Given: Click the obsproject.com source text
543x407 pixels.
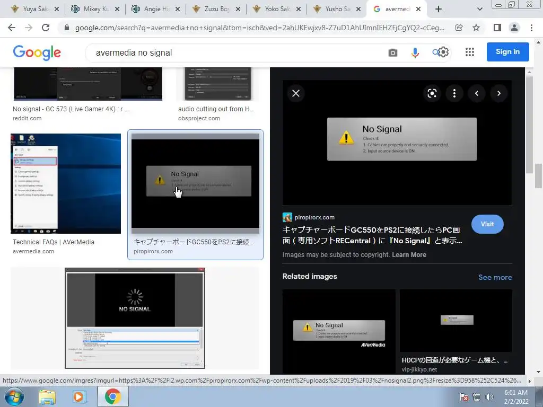Looking at the screenshot, I should click(199, 118).
